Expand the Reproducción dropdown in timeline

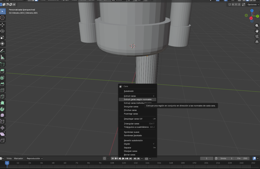click(x=35, y=158)
